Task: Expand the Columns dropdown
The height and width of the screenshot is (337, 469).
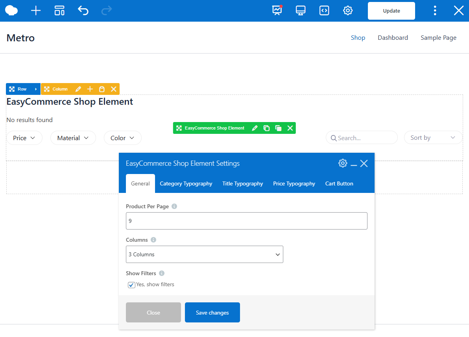Action: click(204, 254)
